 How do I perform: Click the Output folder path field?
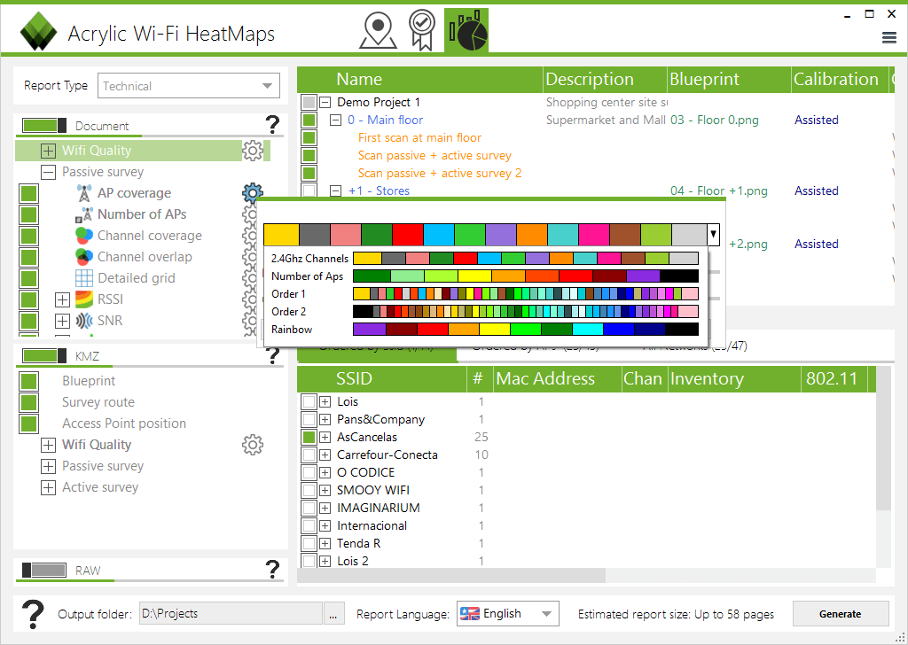click(x=231, y=614)
